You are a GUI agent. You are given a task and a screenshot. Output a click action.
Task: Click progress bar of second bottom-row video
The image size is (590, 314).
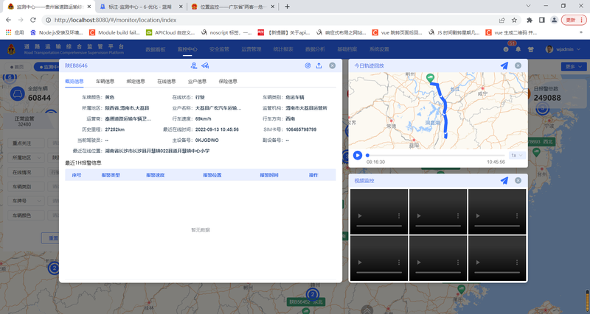438,272
